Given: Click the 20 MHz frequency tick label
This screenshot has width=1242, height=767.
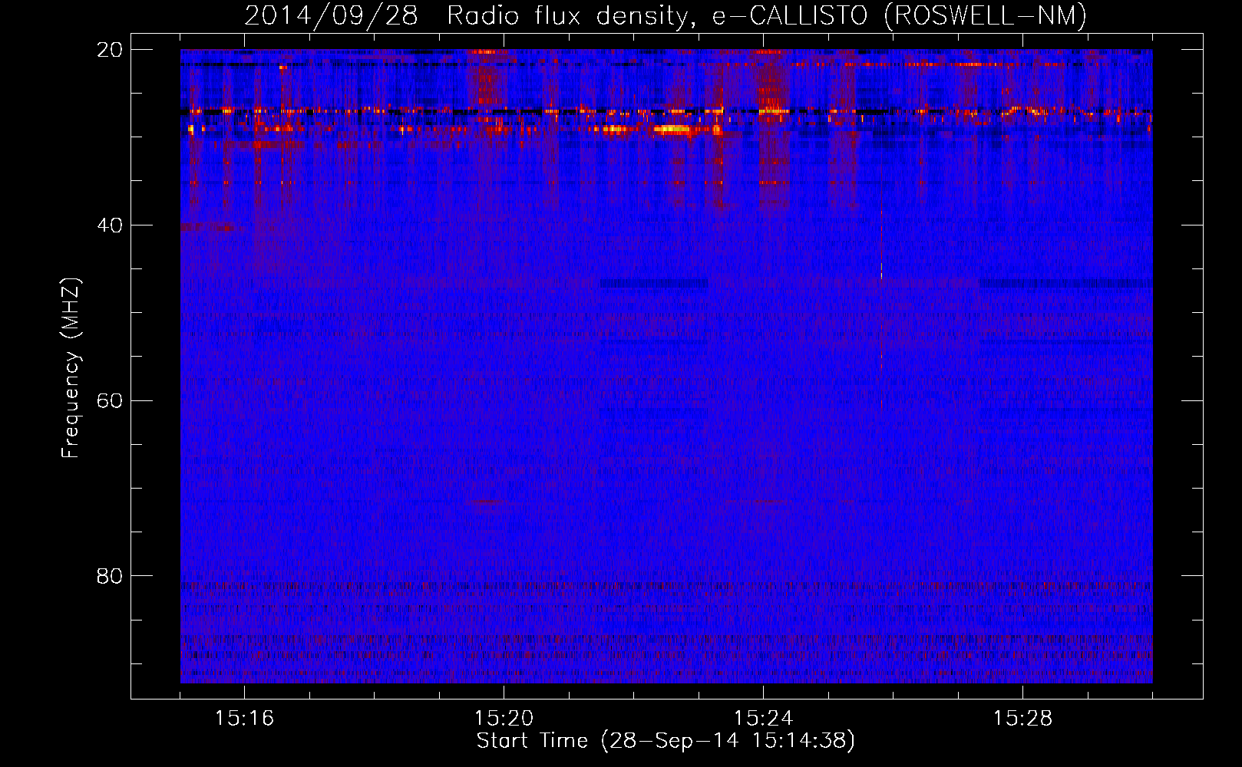Looking at the screenshot, I should coord(110,50).
